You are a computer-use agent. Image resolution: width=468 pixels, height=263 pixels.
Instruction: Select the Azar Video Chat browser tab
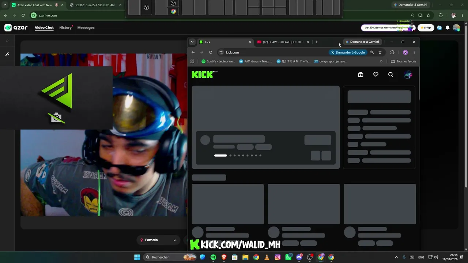[x=37, y=5]
